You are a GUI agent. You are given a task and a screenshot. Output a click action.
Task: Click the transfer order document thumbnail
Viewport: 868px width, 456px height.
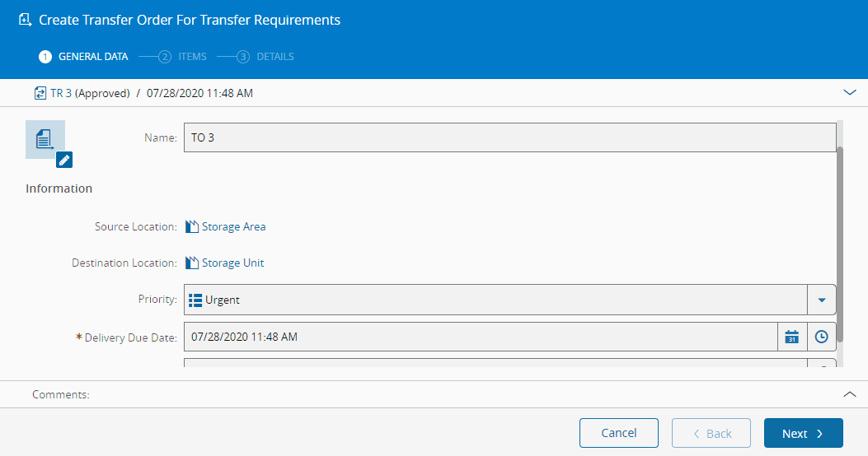(45, 138)
